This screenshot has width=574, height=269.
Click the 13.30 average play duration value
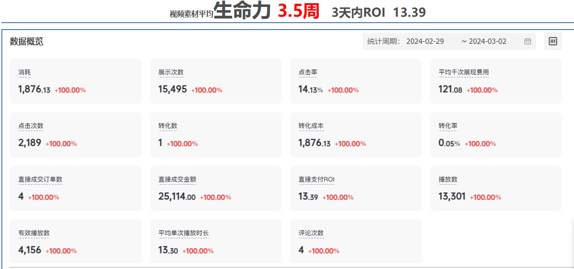tap(168, 250)
